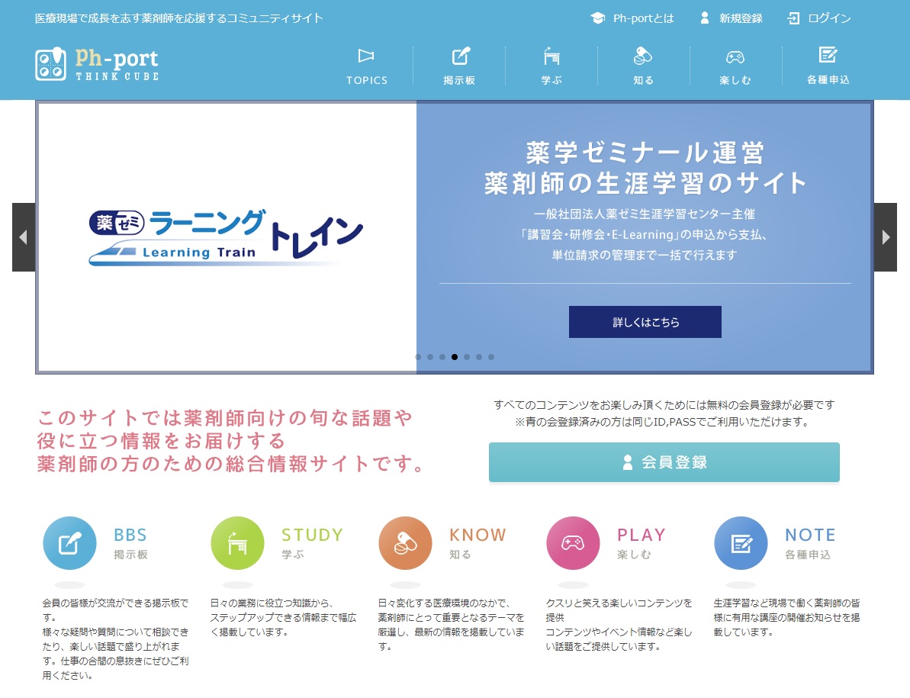Open the ログイン link

click(x=829, y=18)
